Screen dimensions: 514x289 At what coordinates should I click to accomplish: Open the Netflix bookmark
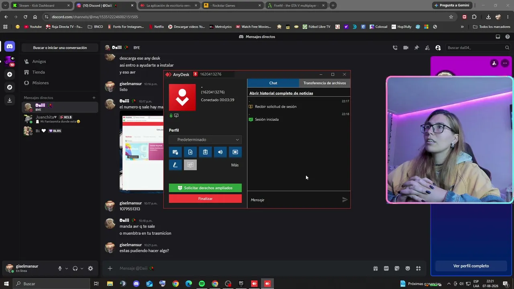tap(156, 27)
